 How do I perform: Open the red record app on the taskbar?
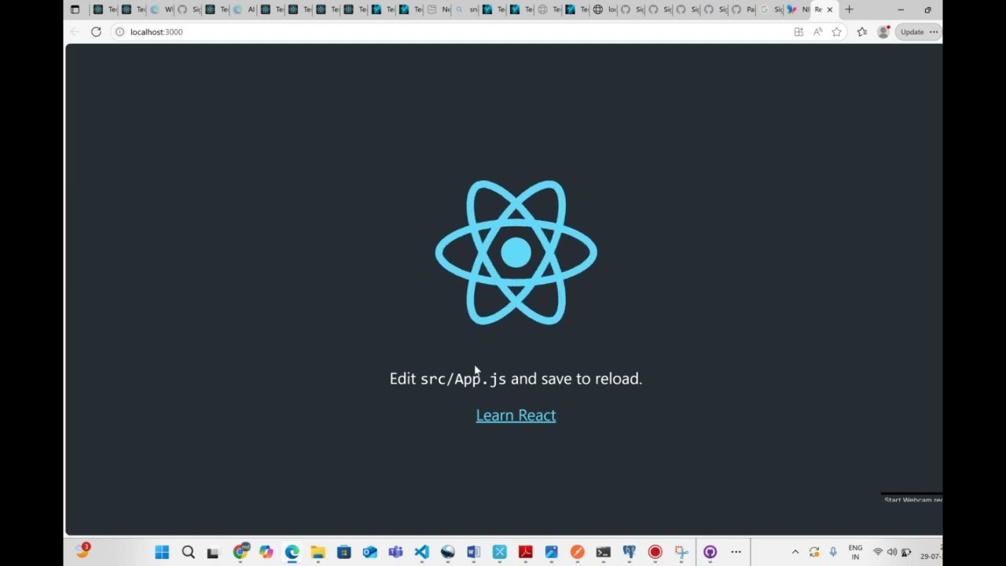click(x=655, y=552)
